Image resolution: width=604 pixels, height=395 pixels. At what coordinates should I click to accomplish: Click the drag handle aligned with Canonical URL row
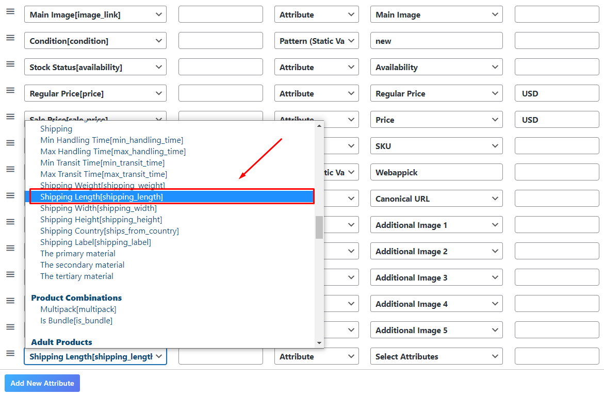point(10,195)
